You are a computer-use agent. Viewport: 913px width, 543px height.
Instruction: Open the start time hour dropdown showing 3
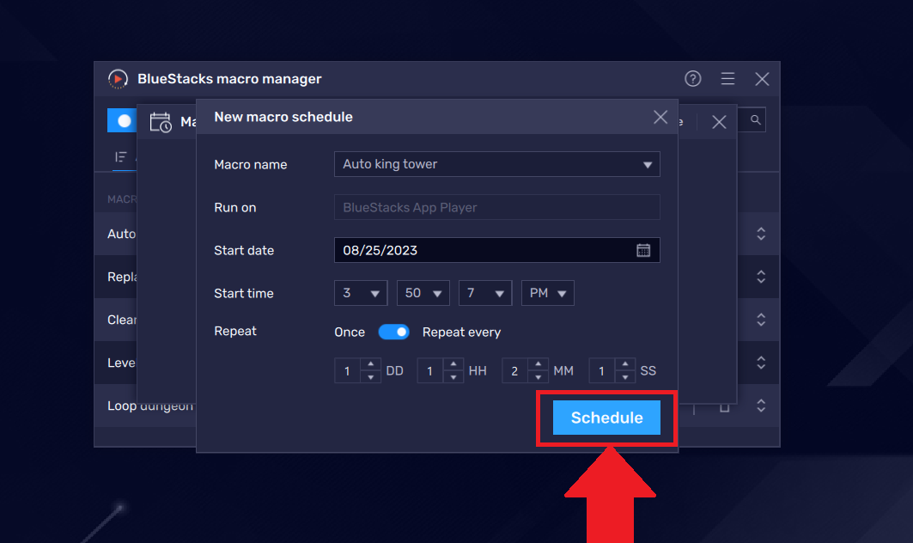click(x=361, y=293)
